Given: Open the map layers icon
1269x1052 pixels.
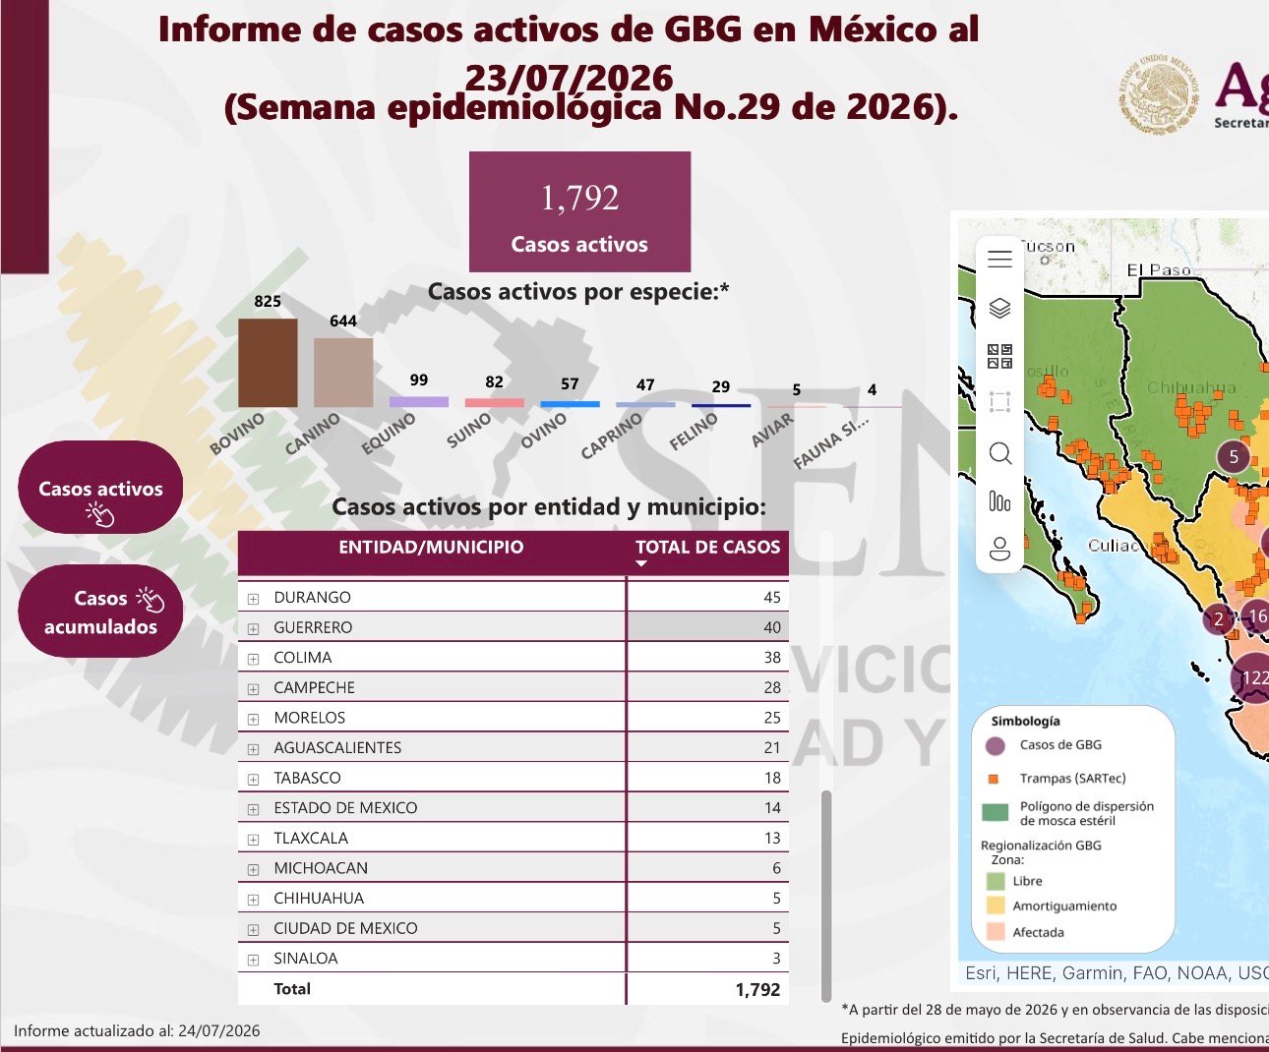Looking at the screenshot, I should point(999,309).
